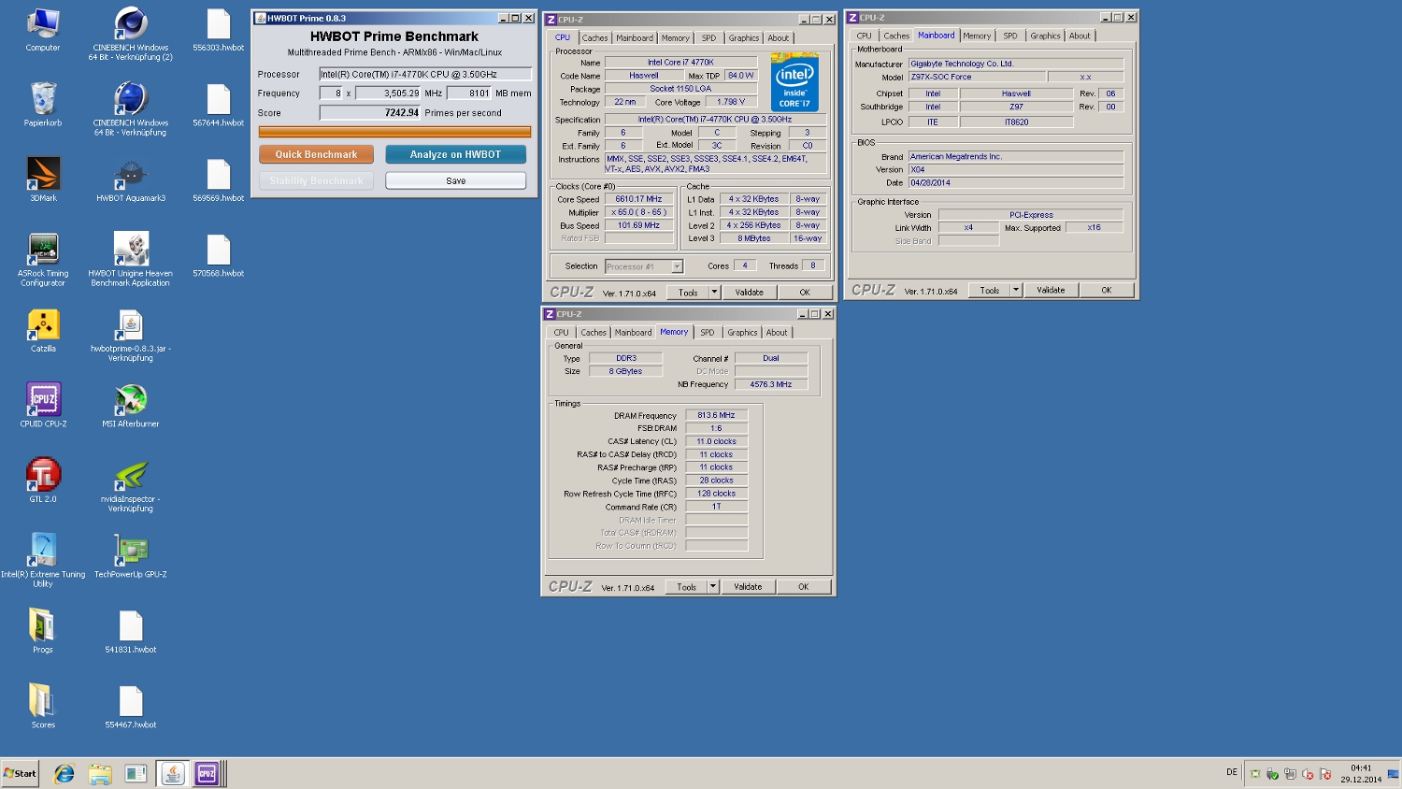Switch to the CPU-Z taskbar button
This screenshot has height=789, width=1402.
pyautogui.click(x=207, y=773)
